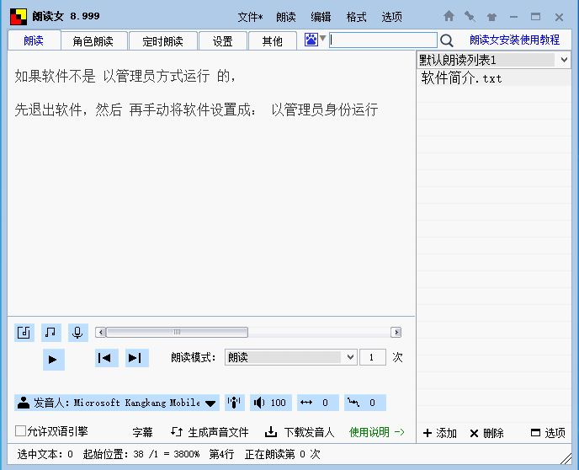Click the magnifier search icon
This screenshot has height=470, width=579.
(x=447, y=40)
